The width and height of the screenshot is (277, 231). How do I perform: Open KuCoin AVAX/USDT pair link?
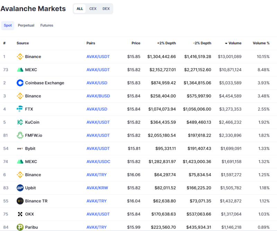click(x=98, y=122)
